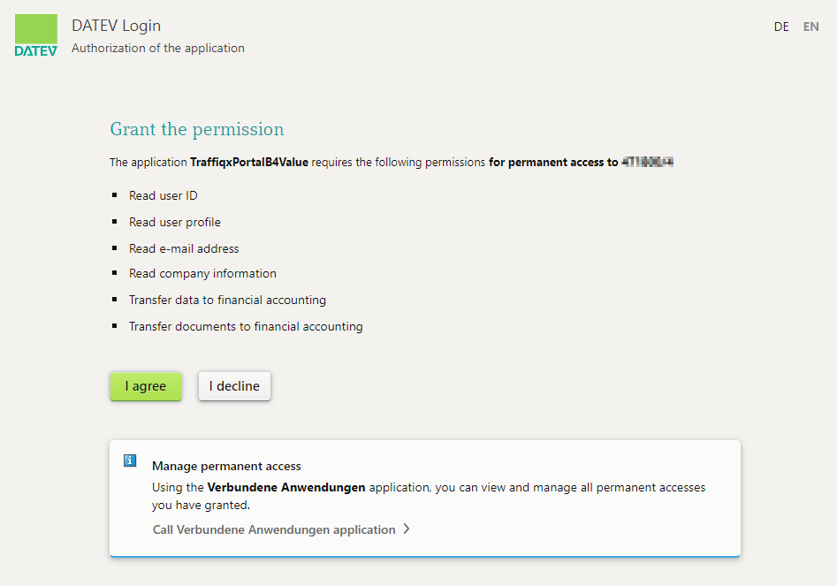
Task: Select Transfer documents to financial accounting
Action: [246, 326]
